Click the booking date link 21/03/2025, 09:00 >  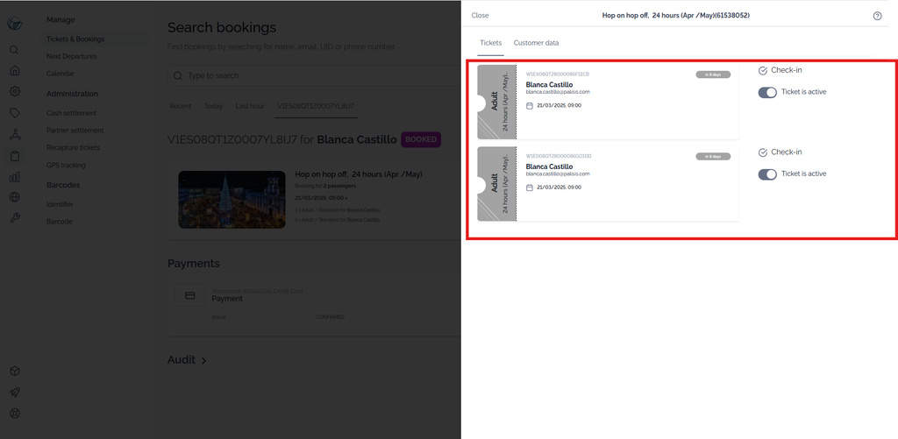321,197
